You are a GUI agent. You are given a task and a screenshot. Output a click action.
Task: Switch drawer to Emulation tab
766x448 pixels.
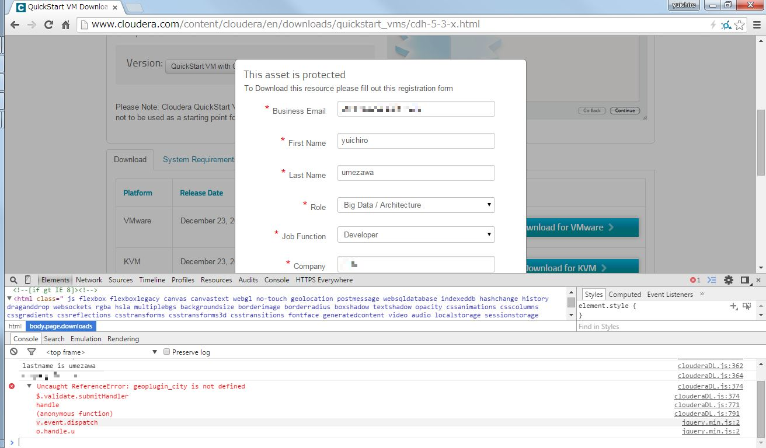click(x=86, y=339)
